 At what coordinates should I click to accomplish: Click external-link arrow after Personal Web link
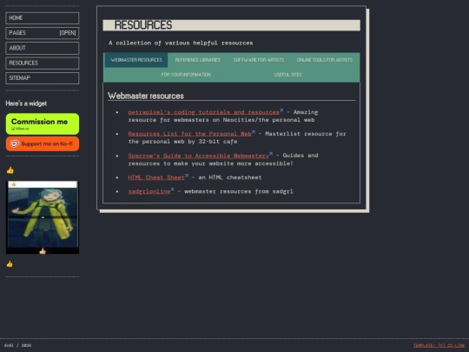[x=254, y=132]
